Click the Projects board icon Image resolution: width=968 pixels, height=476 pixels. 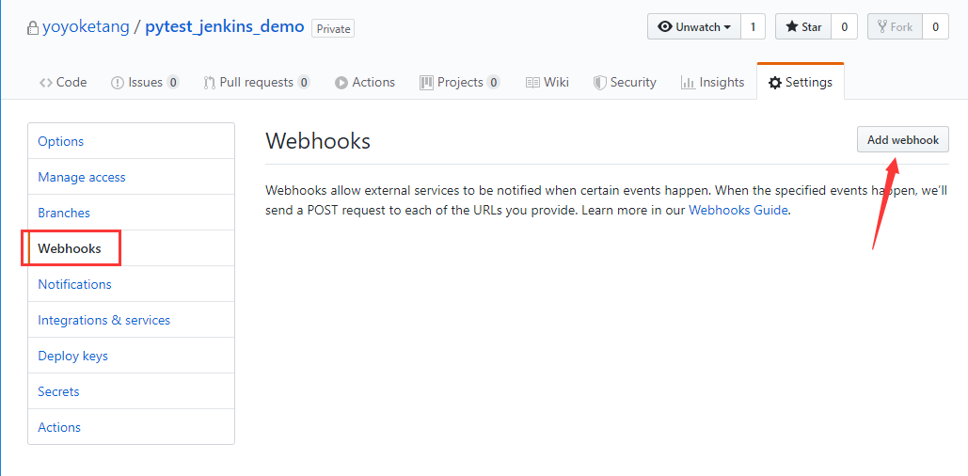click(426, 83)
